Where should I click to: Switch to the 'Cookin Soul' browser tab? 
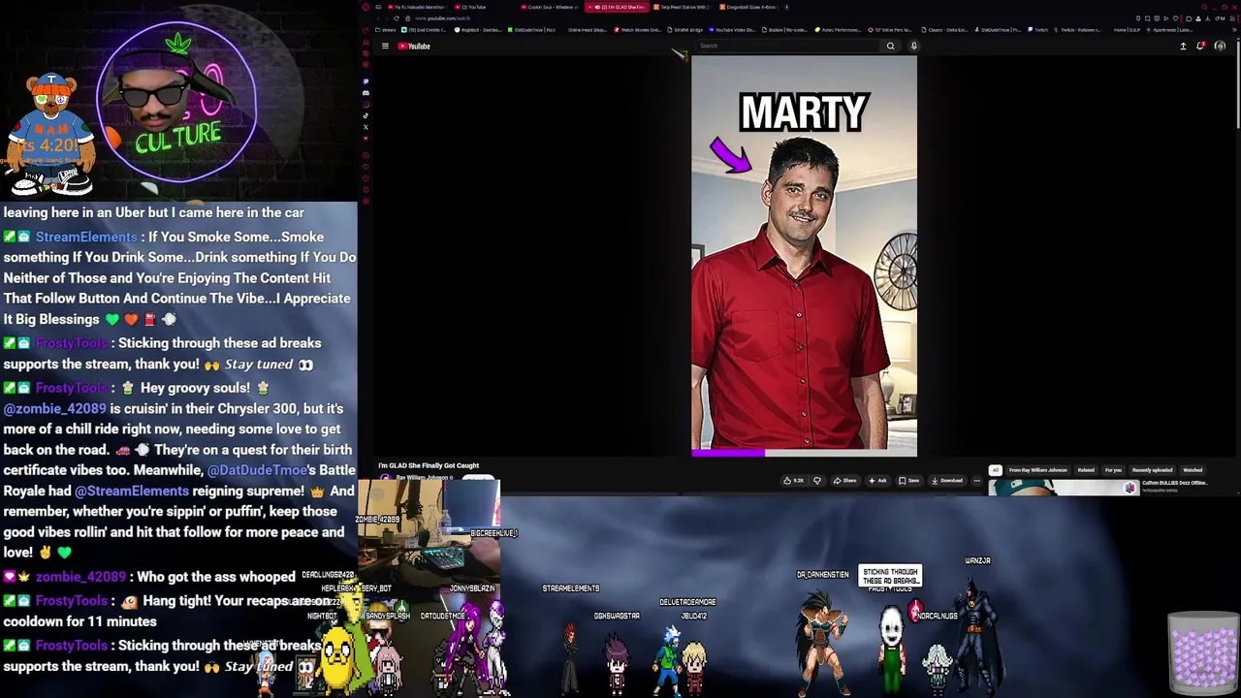coord(551,7)
